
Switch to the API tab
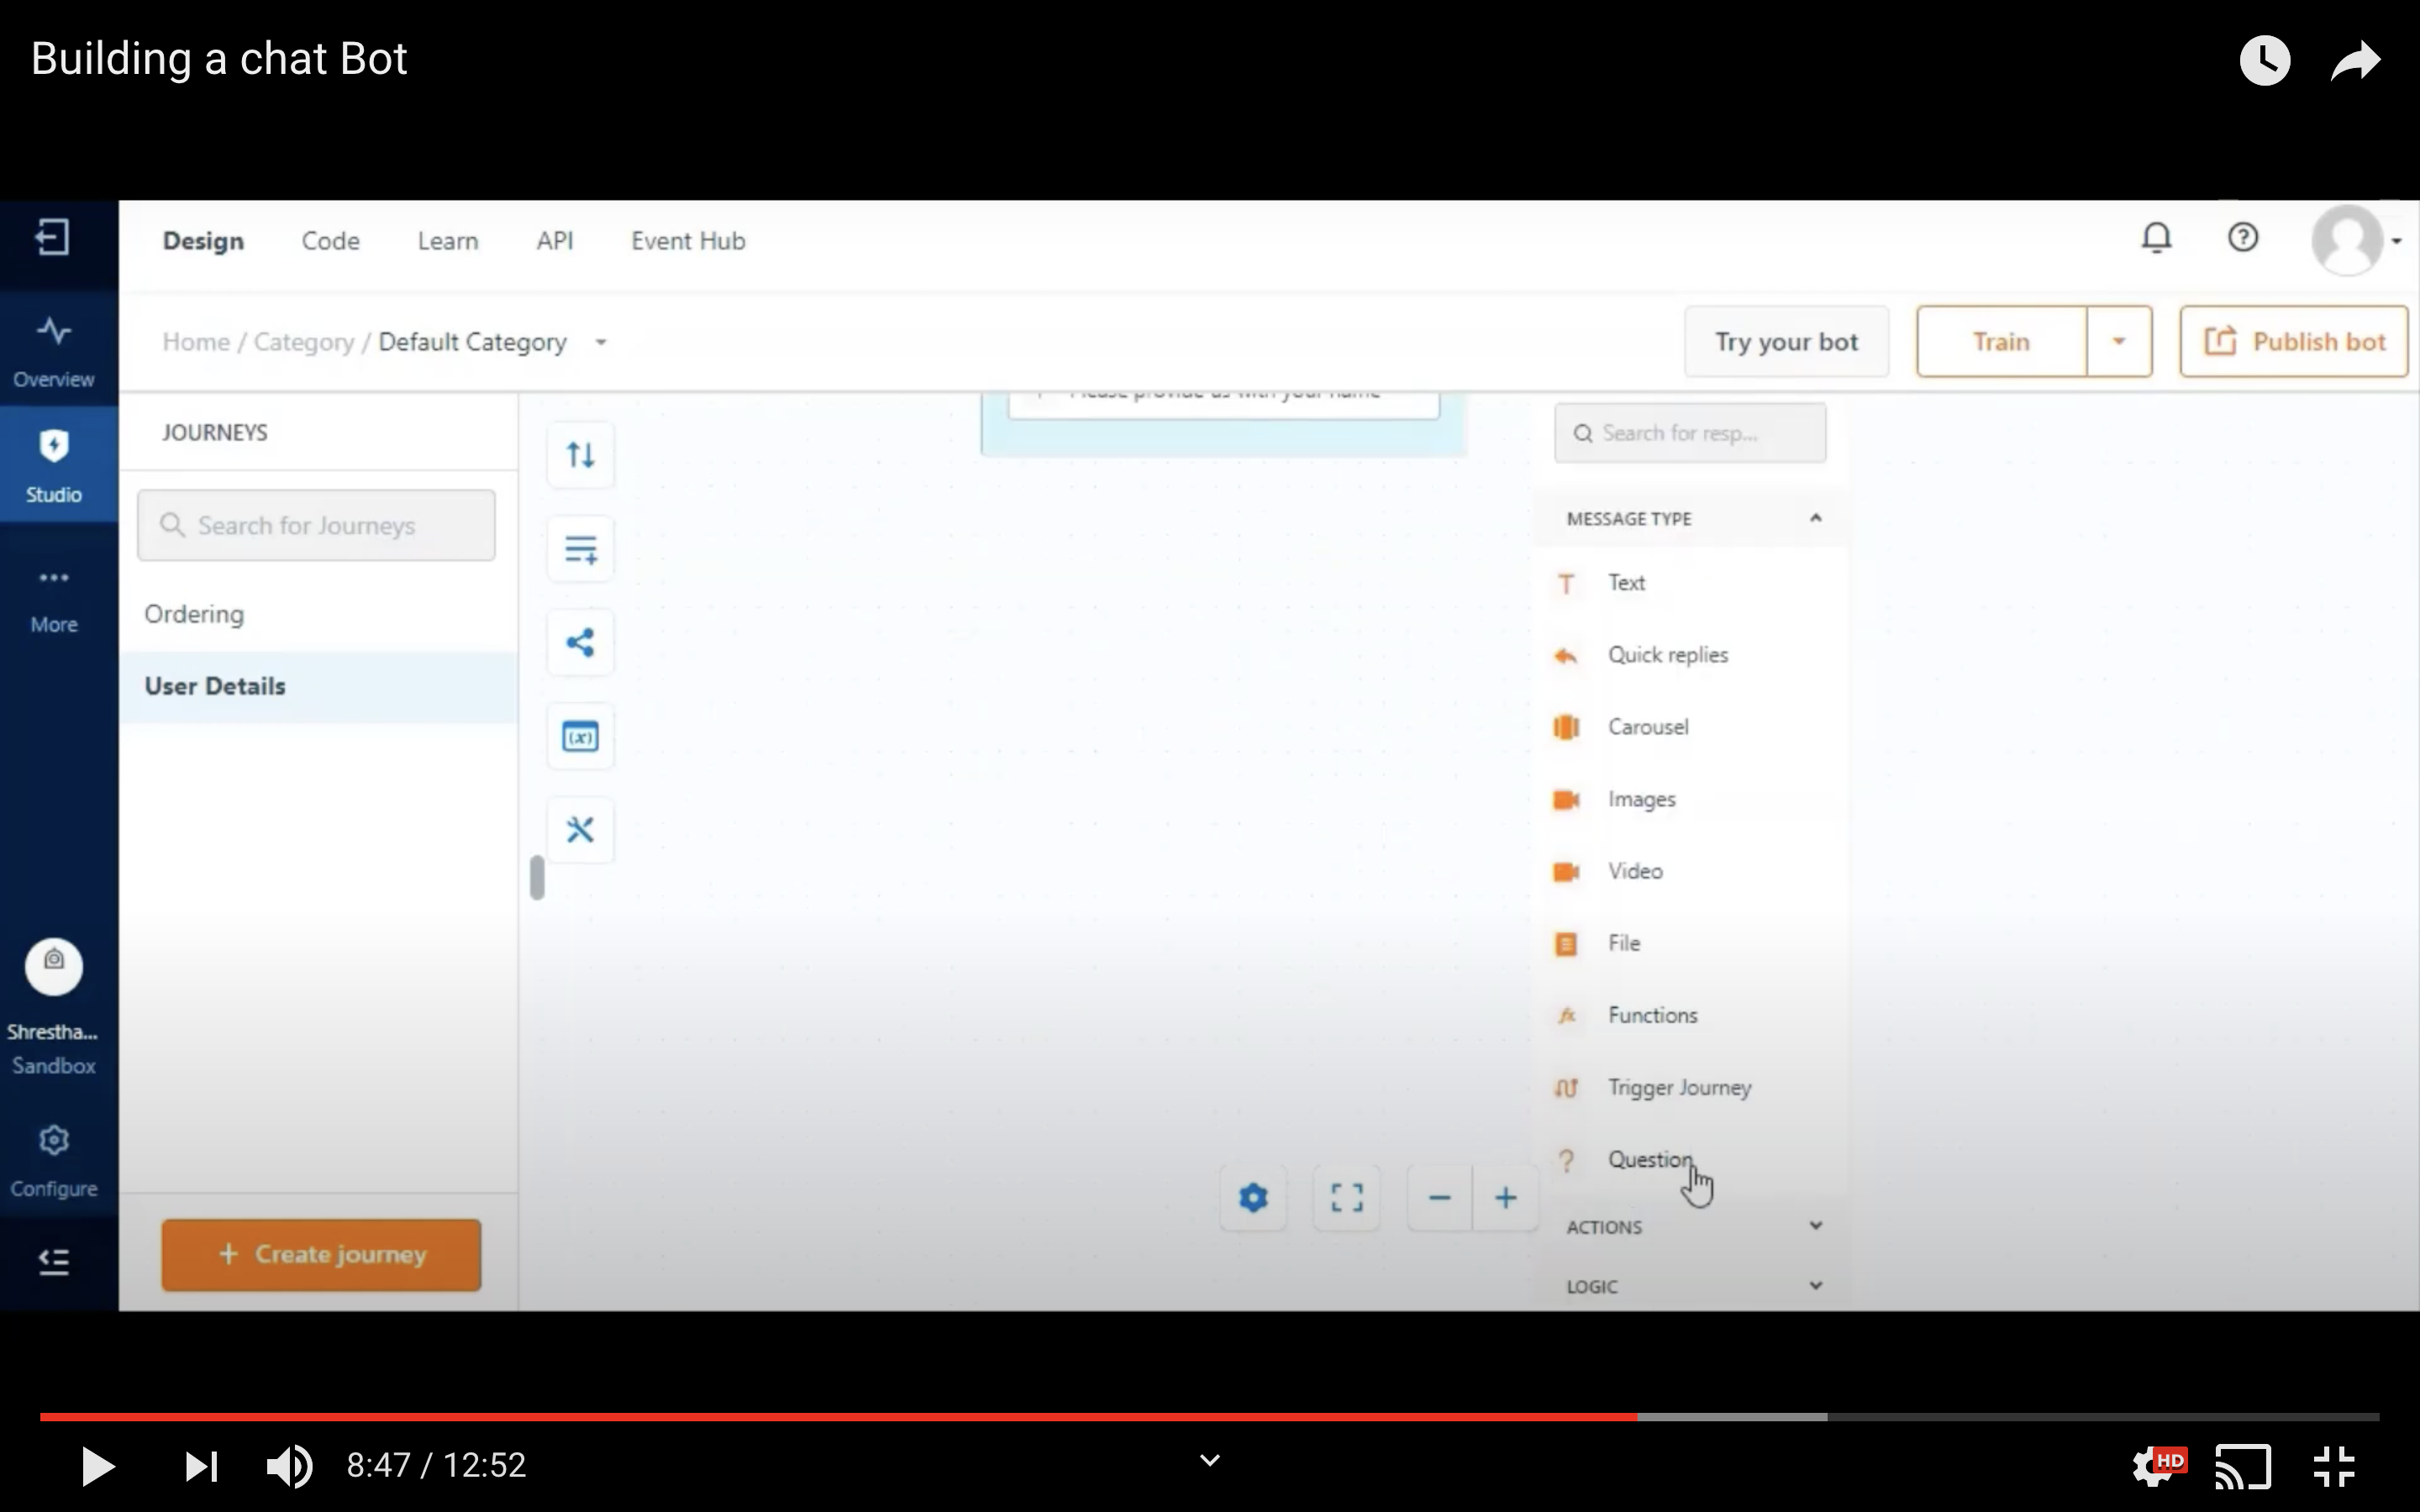click(555, 241)
